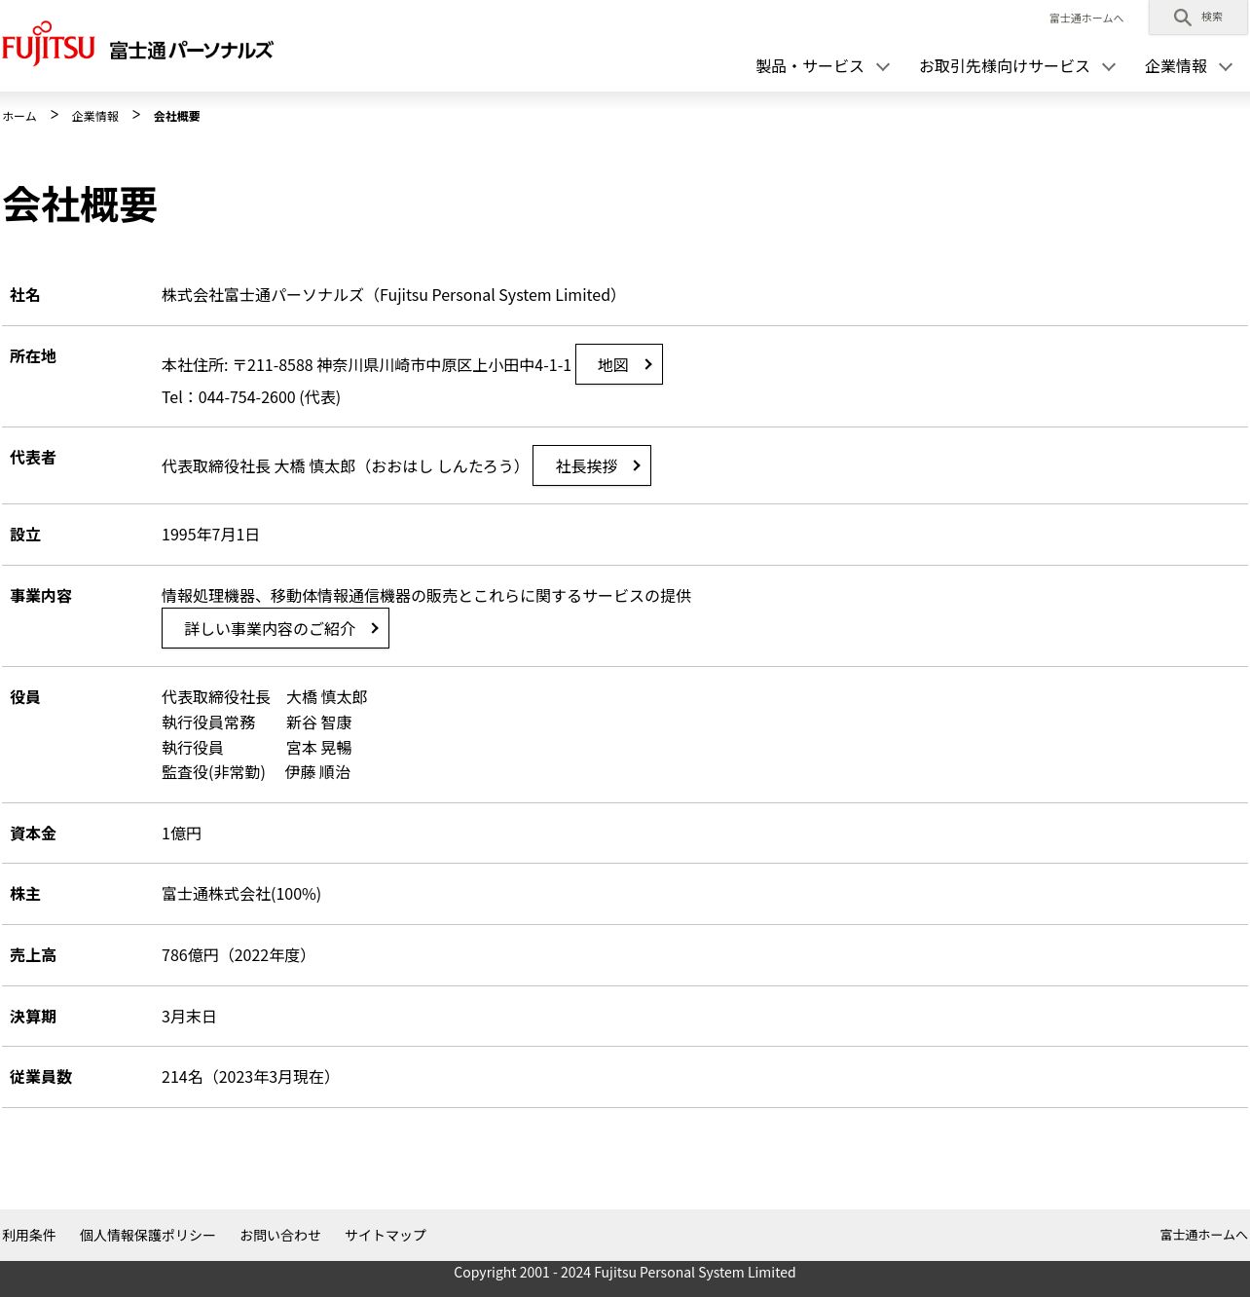Click the arrow icon on 社長挨拶 button
This screenshot has height=1297, width=1250.
coord(636,465)
